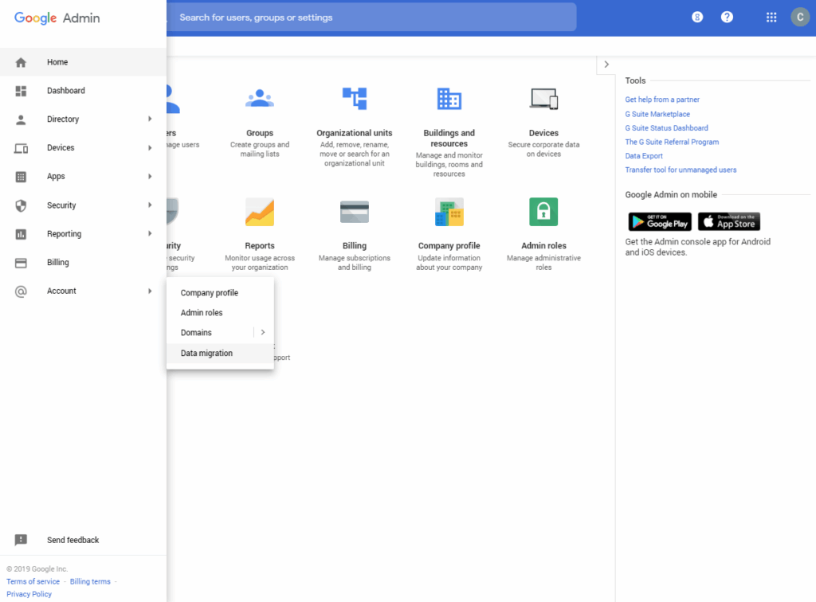Expand the Domains submenu chevron
Screen dimensions: 816x602
point(263,332)
